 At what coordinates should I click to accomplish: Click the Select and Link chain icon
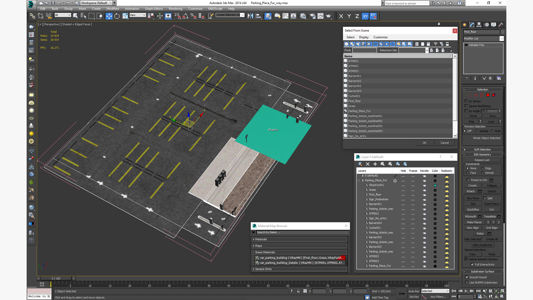pos(32,16)
